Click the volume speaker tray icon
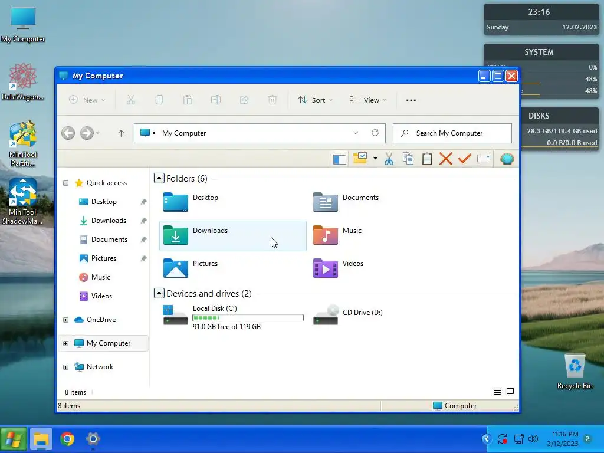This screenshot has height=453, width=604. tap(533, 439)
